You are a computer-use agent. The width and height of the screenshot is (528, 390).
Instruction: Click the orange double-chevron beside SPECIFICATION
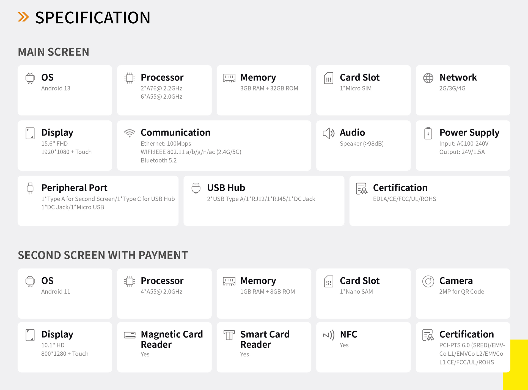click(23, 17)
